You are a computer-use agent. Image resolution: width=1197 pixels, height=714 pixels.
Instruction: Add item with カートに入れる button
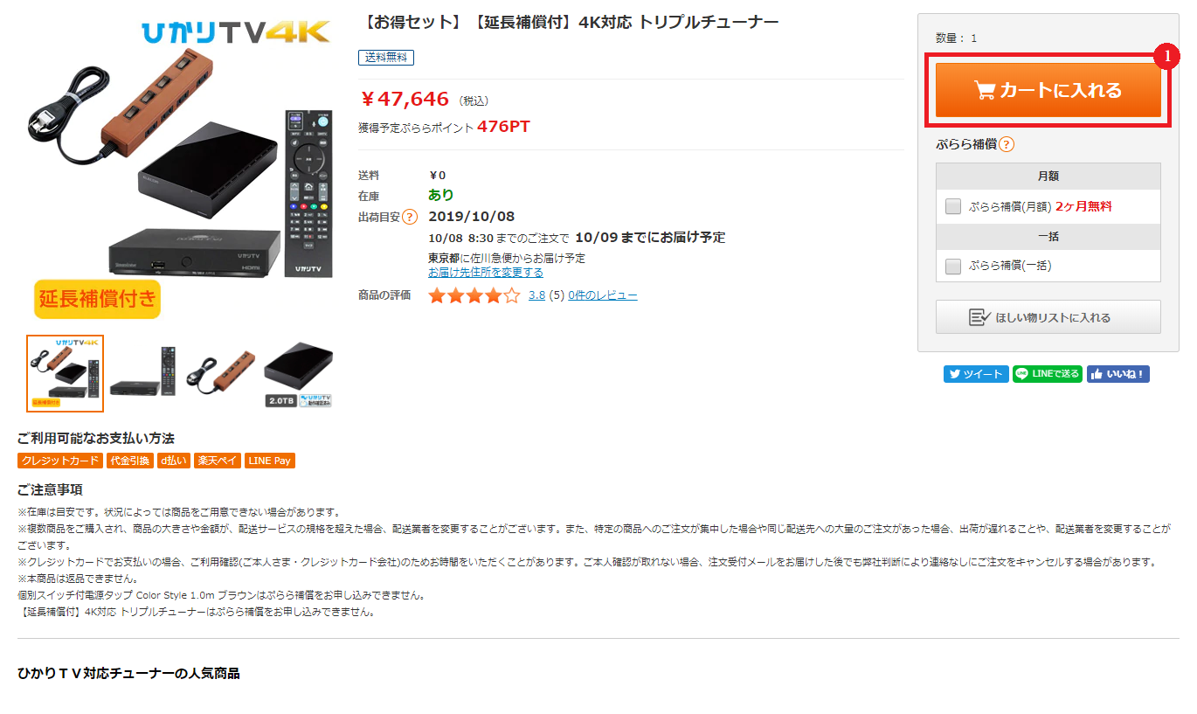click(1048, 90)
